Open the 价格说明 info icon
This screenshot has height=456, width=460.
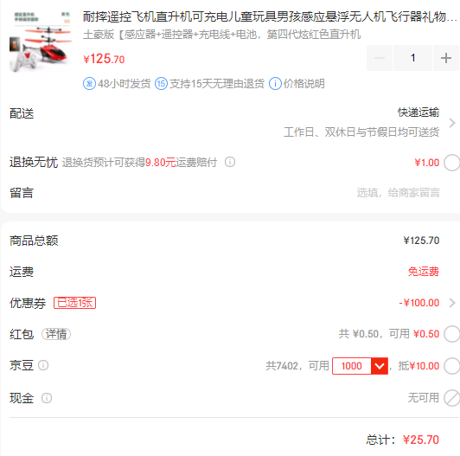[x=275, y=84]
